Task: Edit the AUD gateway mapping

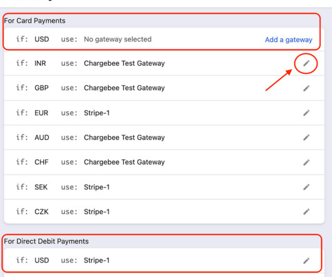Action: click(306, 137)
